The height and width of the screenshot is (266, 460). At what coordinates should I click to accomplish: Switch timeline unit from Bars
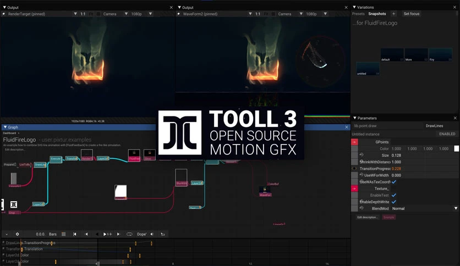tap(53, 234)
